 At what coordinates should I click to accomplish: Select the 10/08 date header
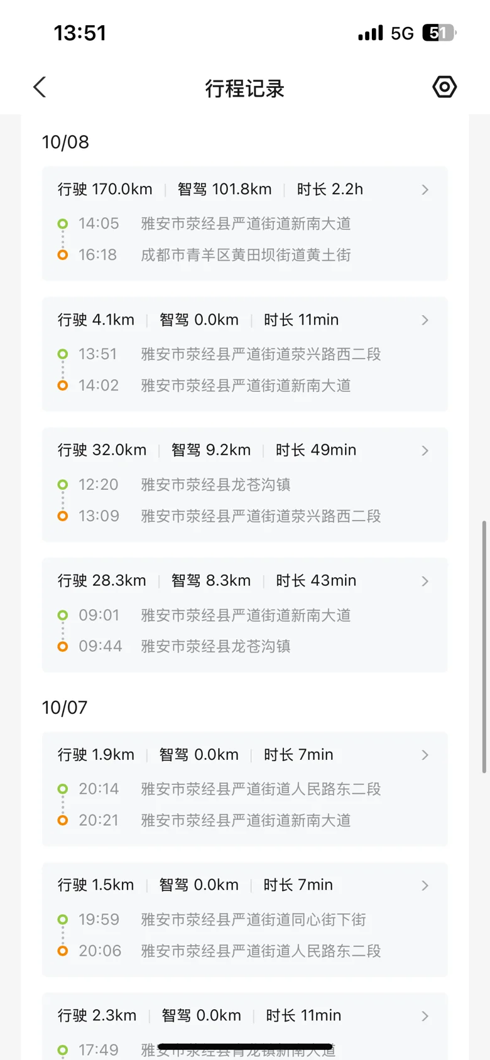pyautogui.click(x=65, y=143)
